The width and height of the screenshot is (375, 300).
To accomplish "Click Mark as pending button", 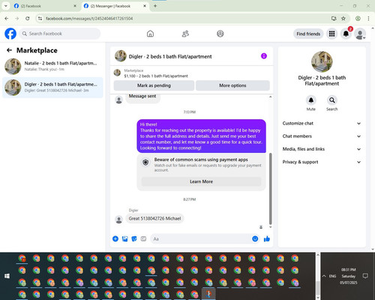I will coord(154,85).
